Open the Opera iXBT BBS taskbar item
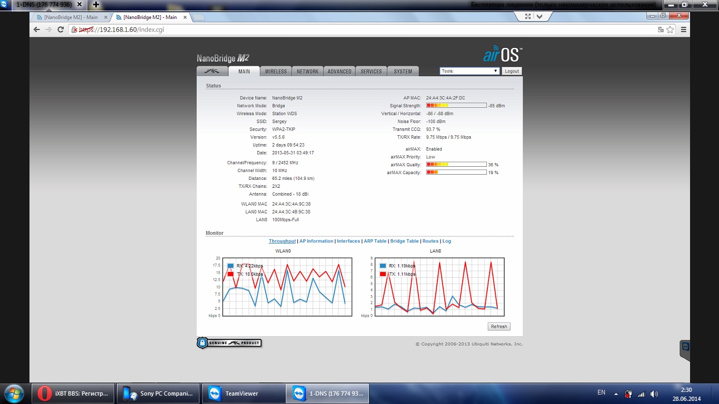 point(73,393)
